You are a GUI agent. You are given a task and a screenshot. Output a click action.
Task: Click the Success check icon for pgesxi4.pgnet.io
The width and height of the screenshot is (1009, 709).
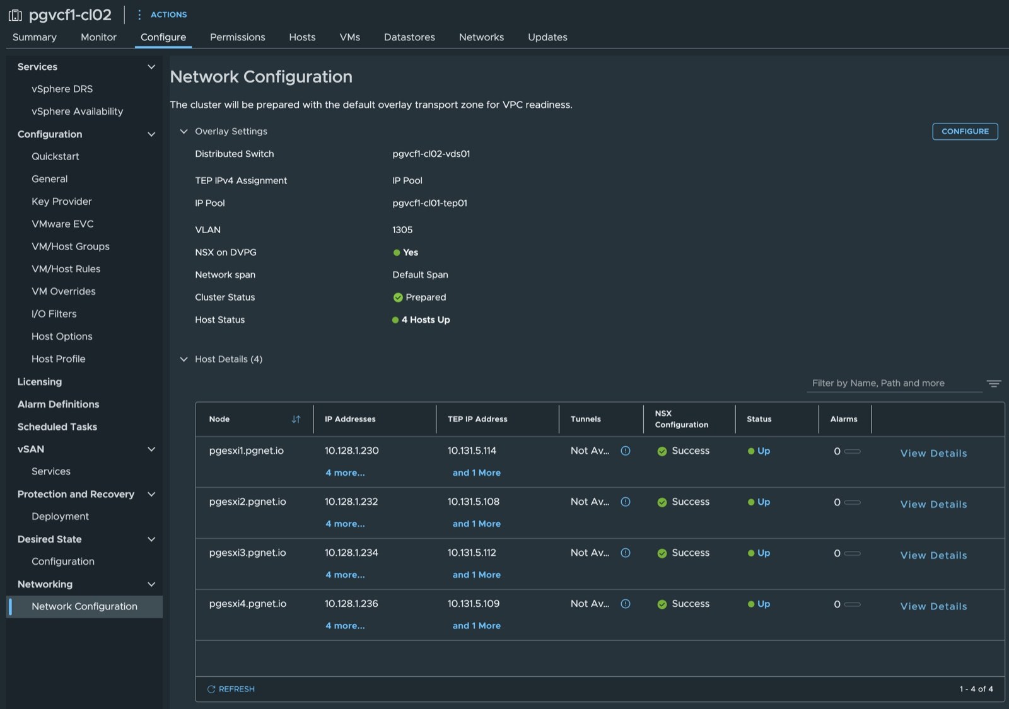[x=662, y=604]
